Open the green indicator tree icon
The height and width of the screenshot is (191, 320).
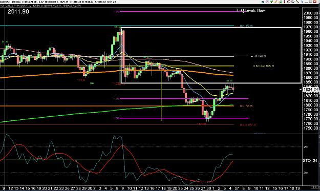point(271,2)
